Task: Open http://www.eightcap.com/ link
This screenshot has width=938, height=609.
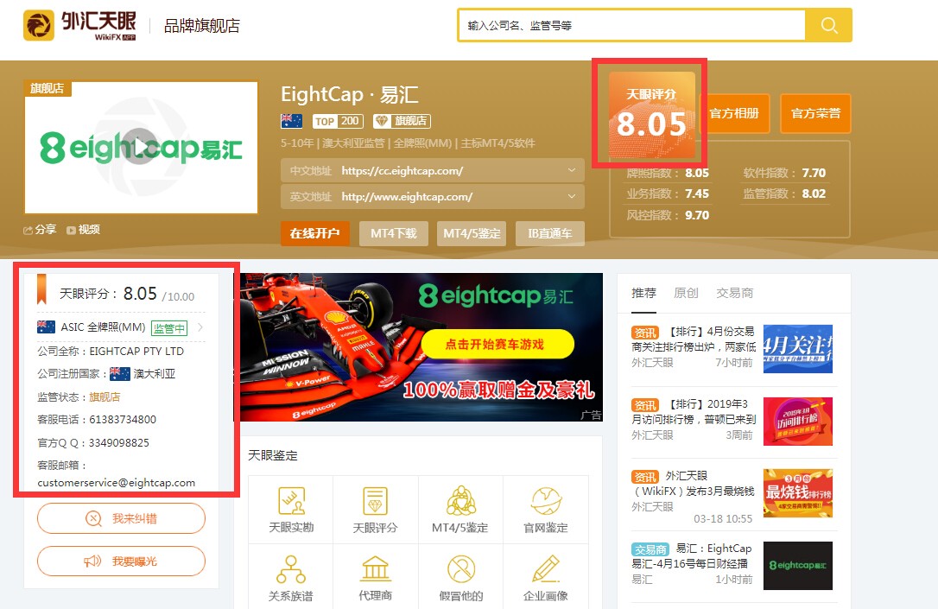Action: point(407,197)
